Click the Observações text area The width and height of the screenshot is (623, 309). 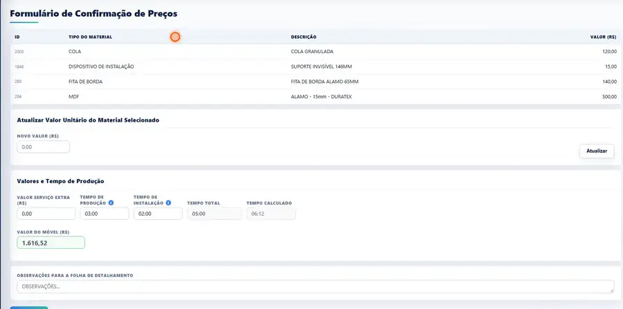pos(316,286)
